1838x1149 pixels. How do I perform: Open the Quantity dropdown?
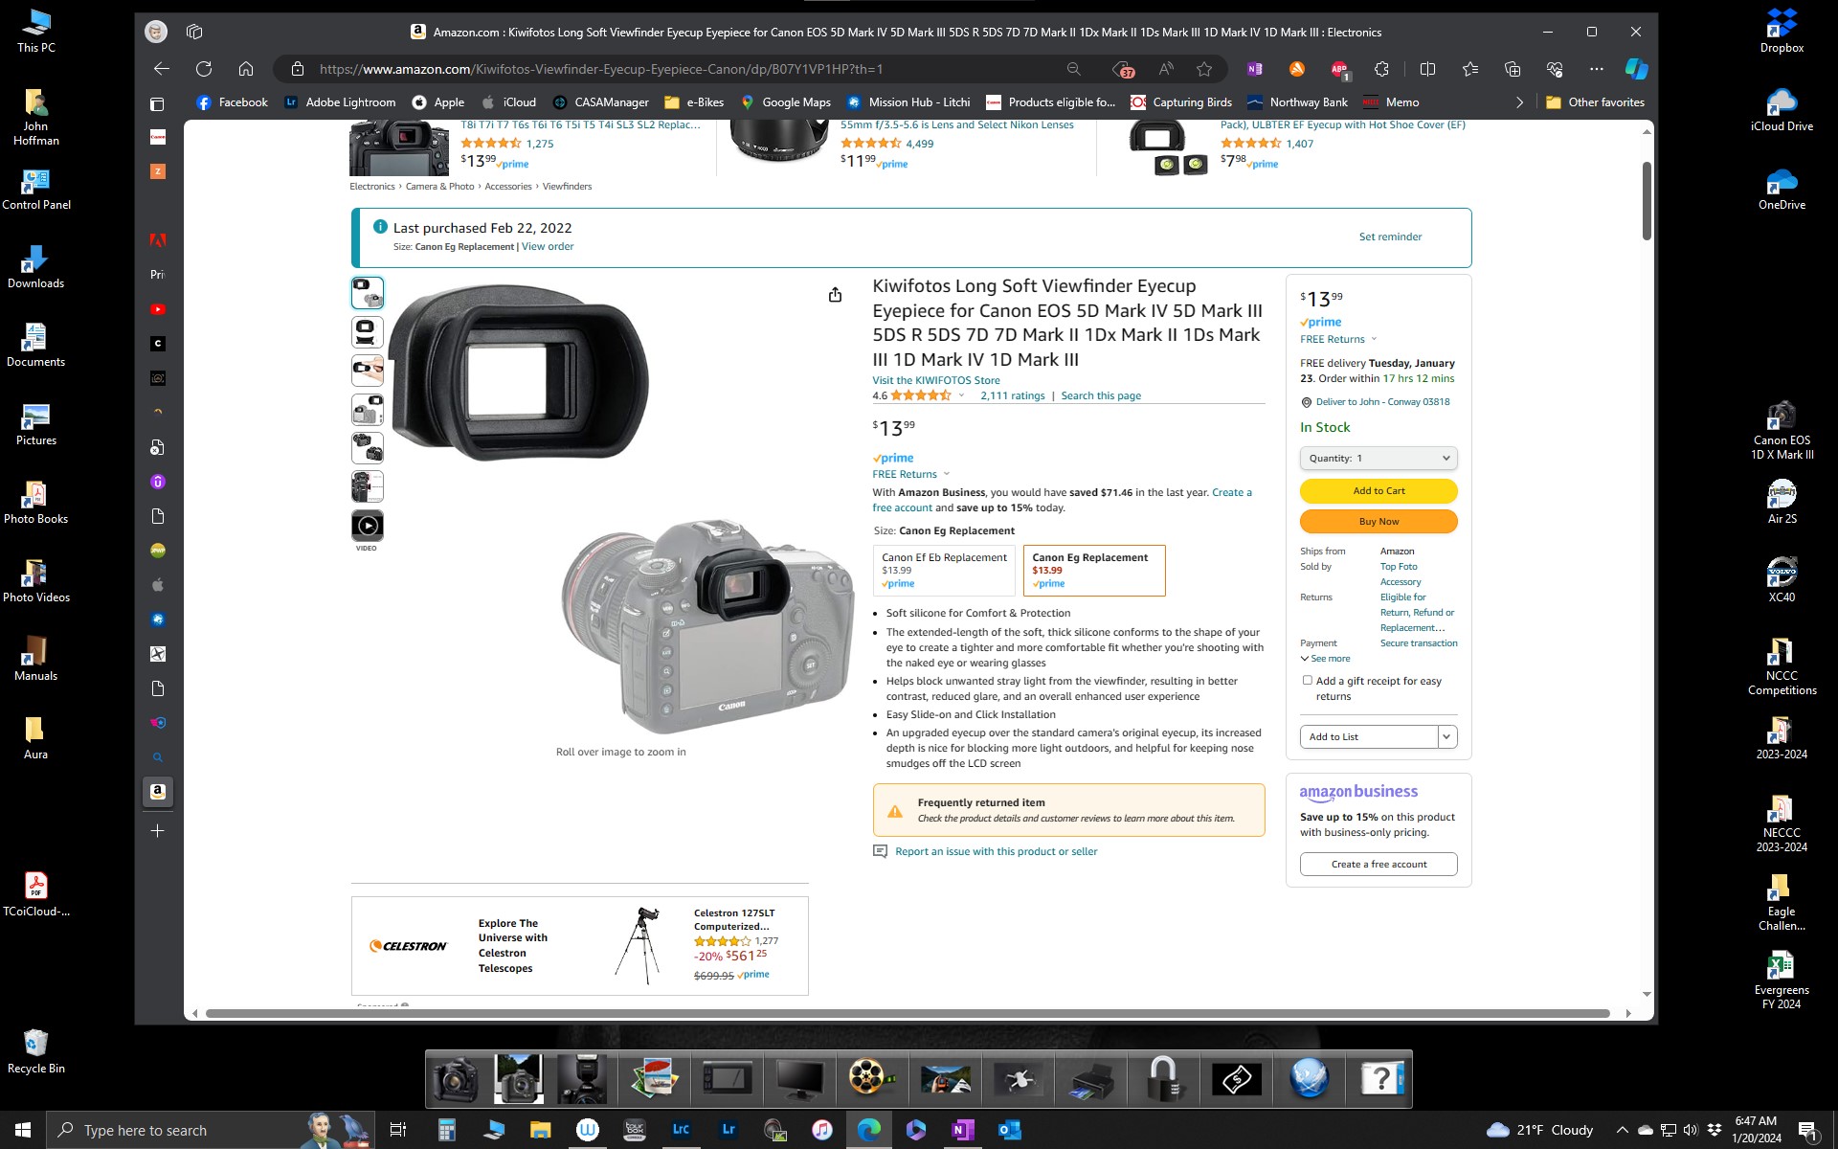click(x=1378, y=458)
